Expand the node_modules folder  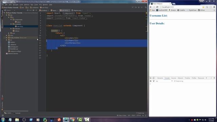[x=6, y=38]
